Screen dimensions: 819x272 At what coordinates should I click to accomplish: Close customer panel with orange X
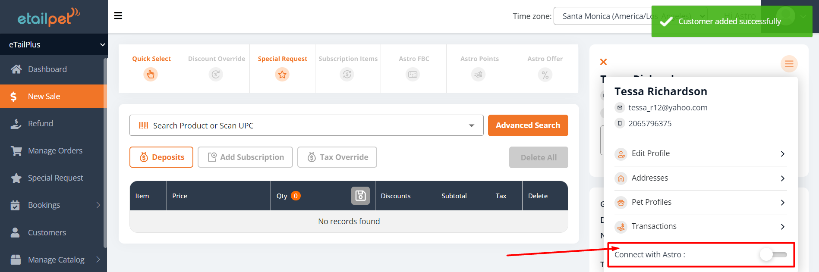[x=603, y=62]
